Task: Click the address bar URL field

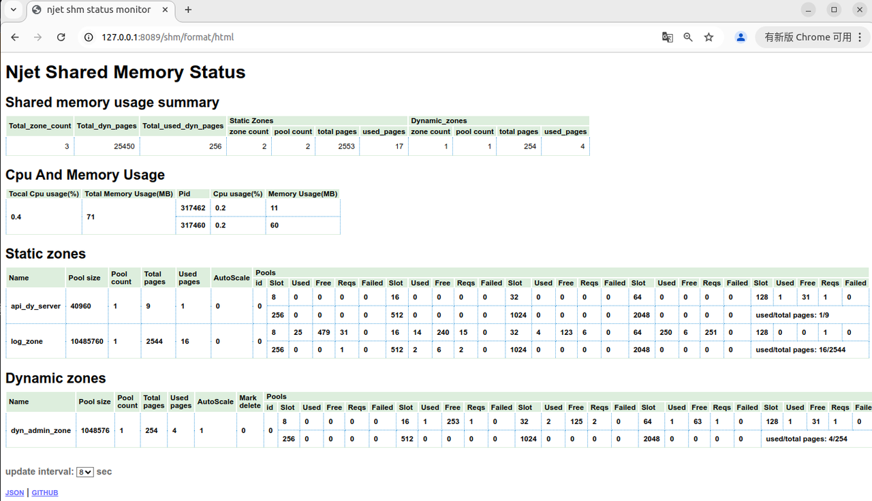Action: pyautogui.click(x=341, y=37)
